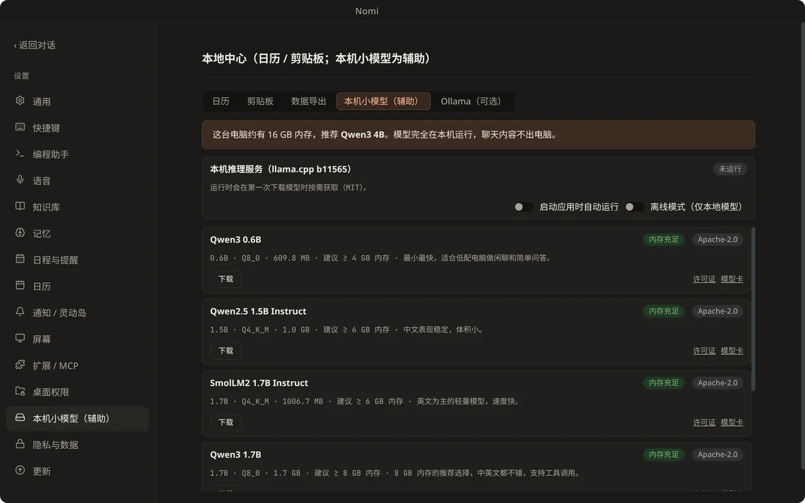Switch to the 数据导出 tab
This screenshot has height=503, width=805.
coord(309,101)
